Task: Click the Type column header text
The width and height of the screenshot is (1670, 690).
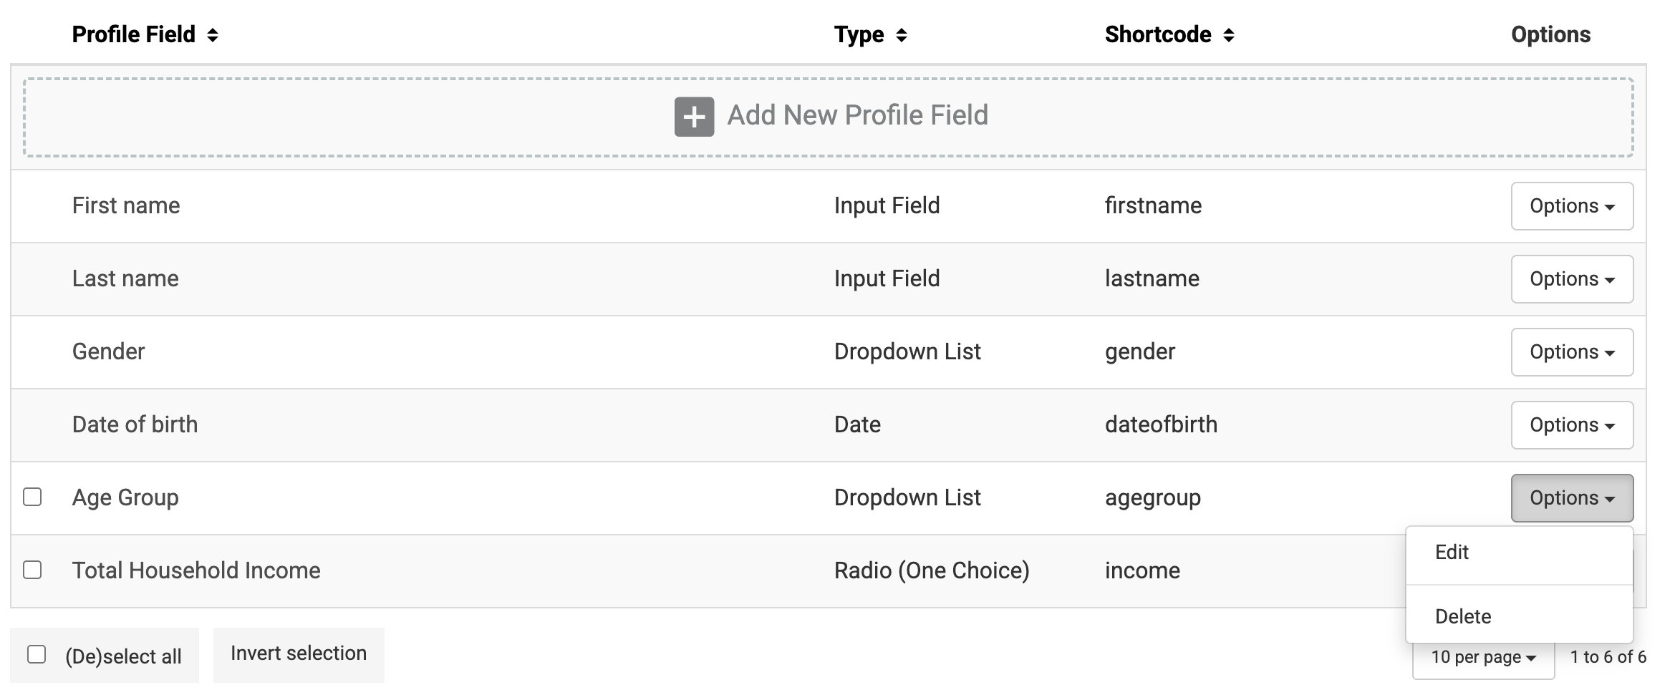Action: (x=859, y=34)
